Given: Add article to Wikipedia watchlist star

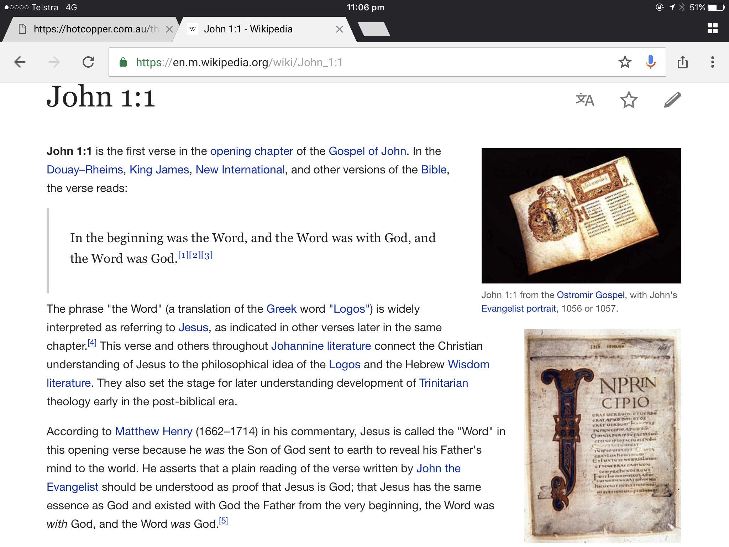Looking at the screenshot, I should pos(629,100).
